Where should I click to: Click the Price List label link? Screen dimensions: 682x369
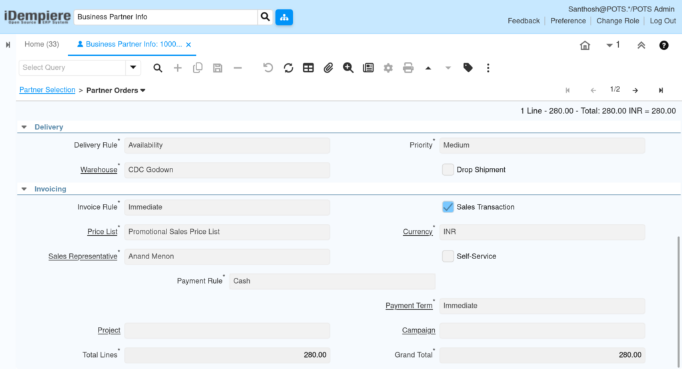pyautogui.click(x=102, y=232)
